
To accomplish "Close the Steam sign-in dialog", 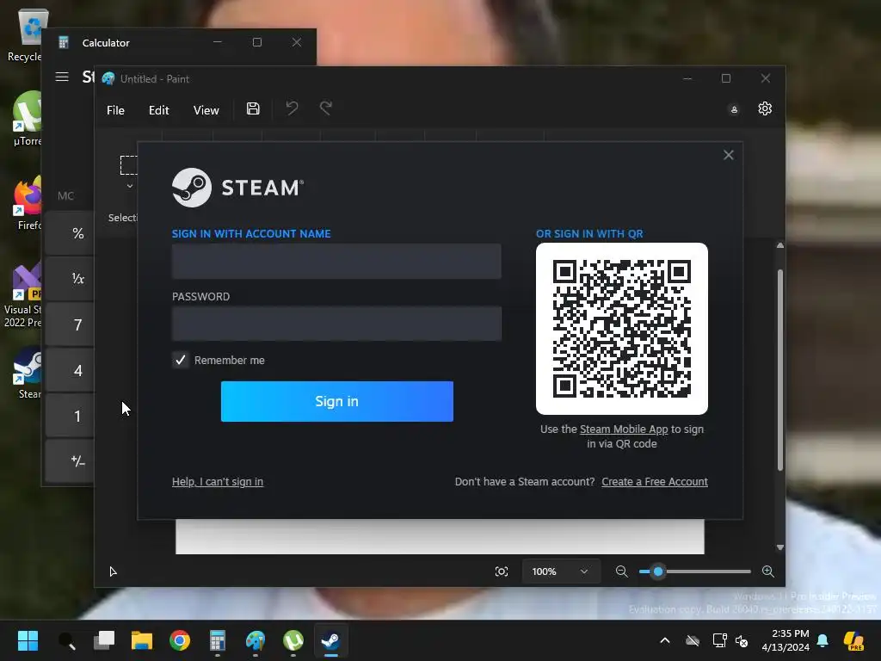I will point(728,155).
